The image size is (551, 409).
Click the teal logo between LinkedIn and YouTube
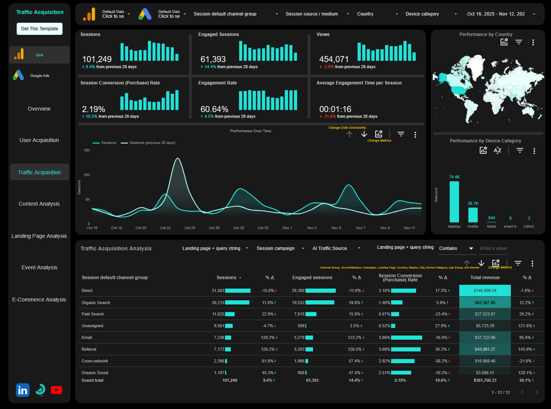40,390
